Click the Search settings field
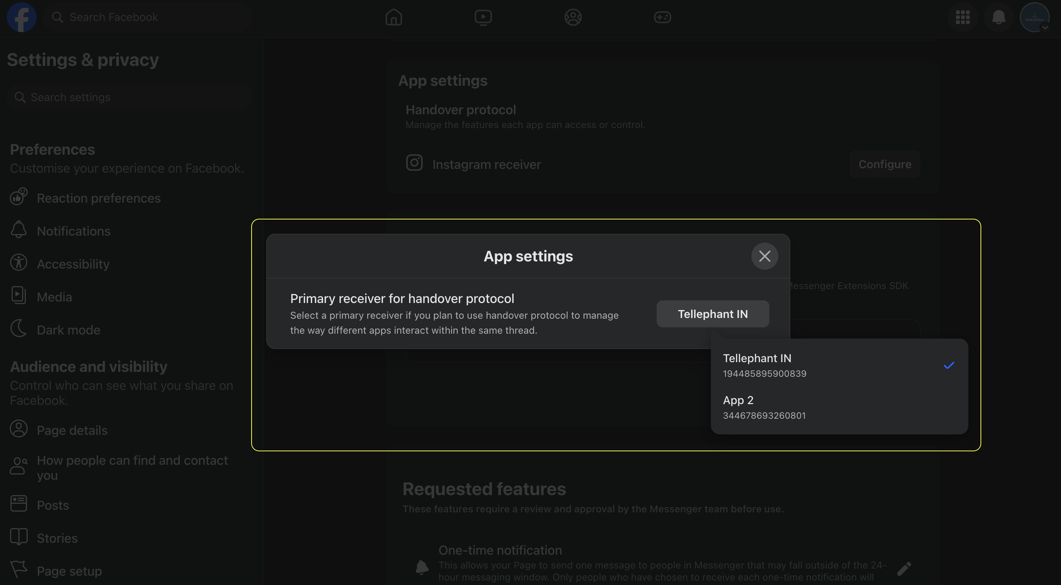Image resolution: width=1061 pixels, height=585 pixels. tap(129, 97)
